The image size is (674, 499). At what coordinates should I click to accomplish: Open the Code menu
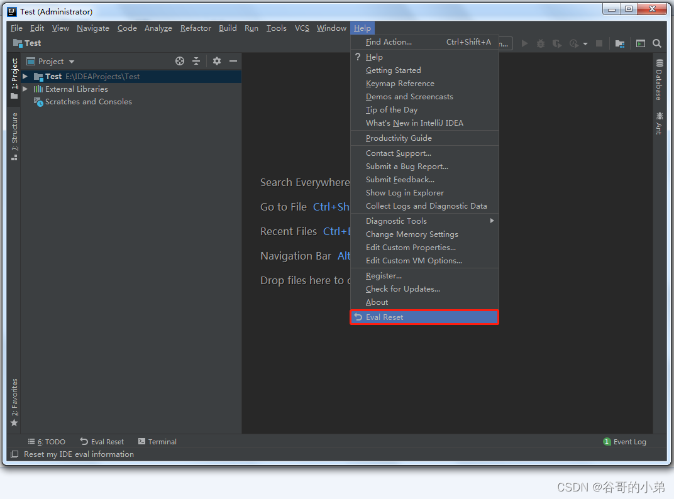127,28
